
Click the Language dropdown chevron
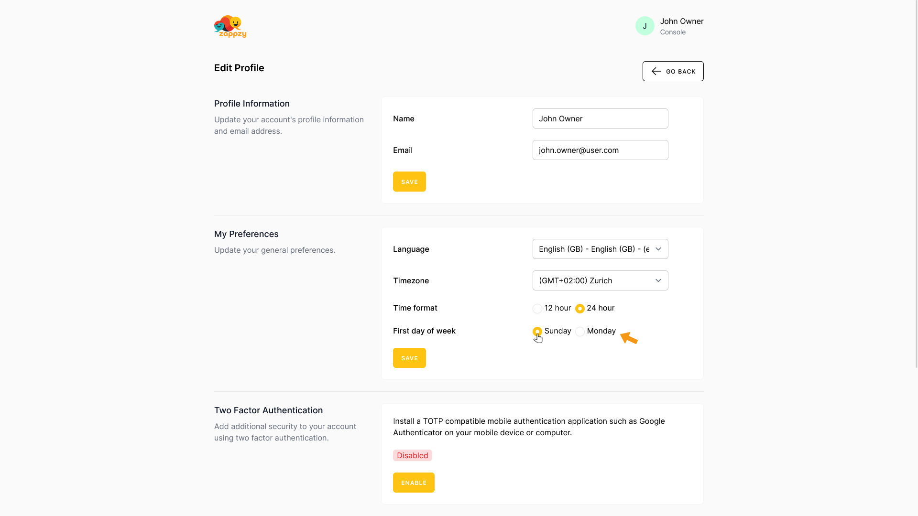658,249
